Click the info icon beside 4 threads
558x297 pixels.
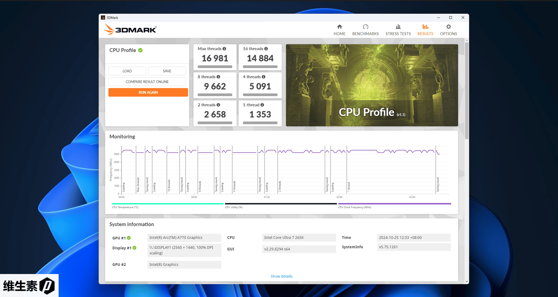click(264, 77)
